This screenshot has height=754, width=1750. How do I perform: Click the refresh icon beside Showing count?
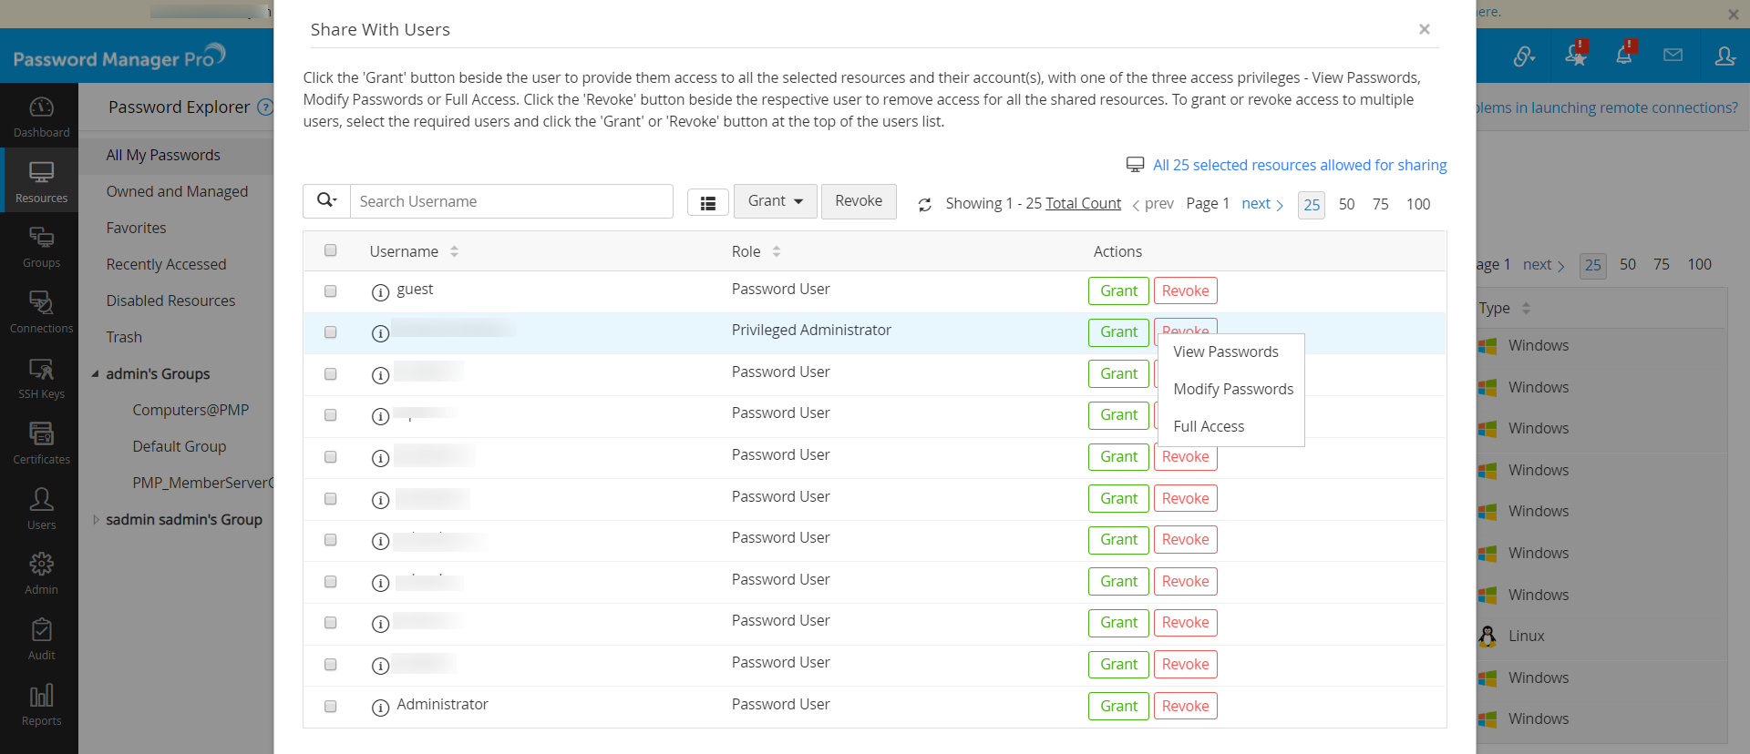tap(924, 205)
